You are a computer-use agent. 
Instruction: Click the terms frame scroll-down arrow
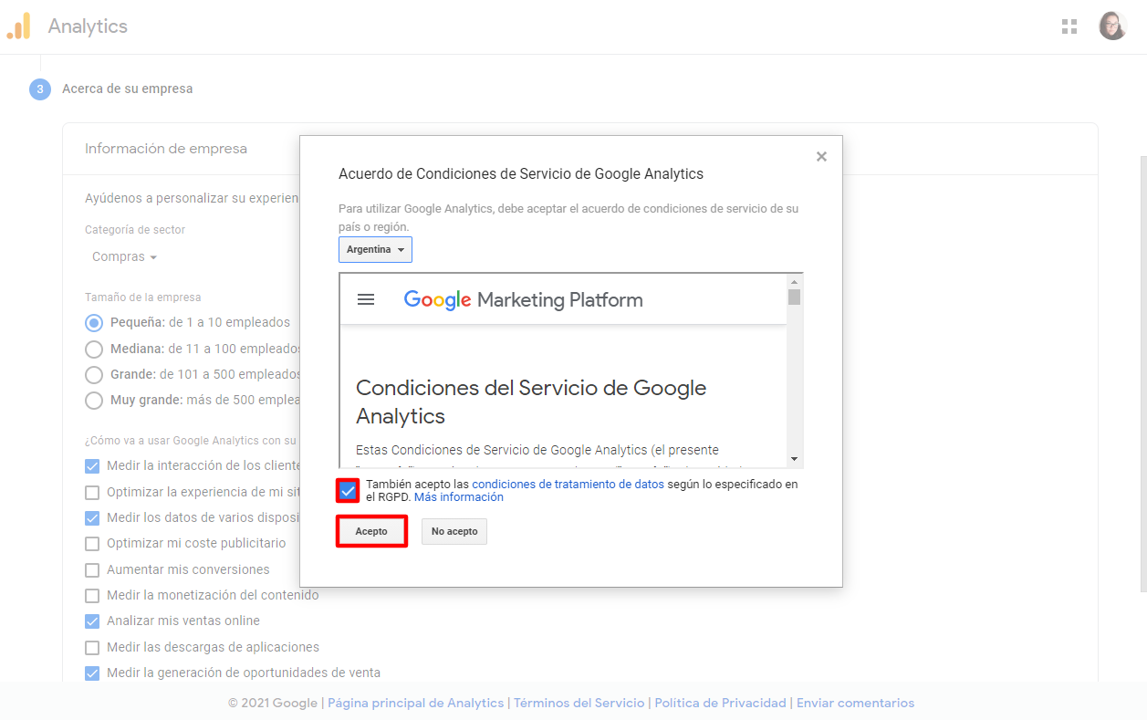[794, 459]
